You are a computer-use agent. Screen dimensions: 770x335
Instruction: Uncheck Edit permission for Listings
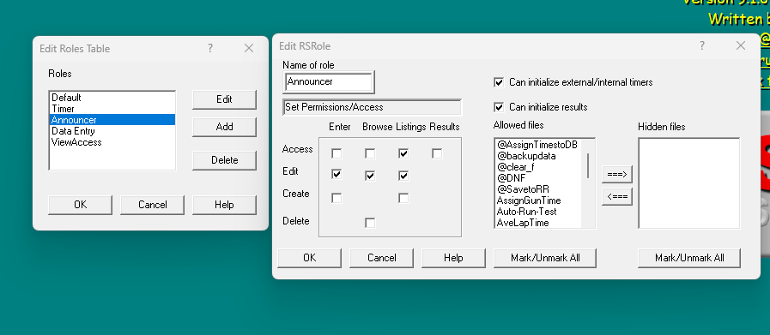click(x=403, y=176)
